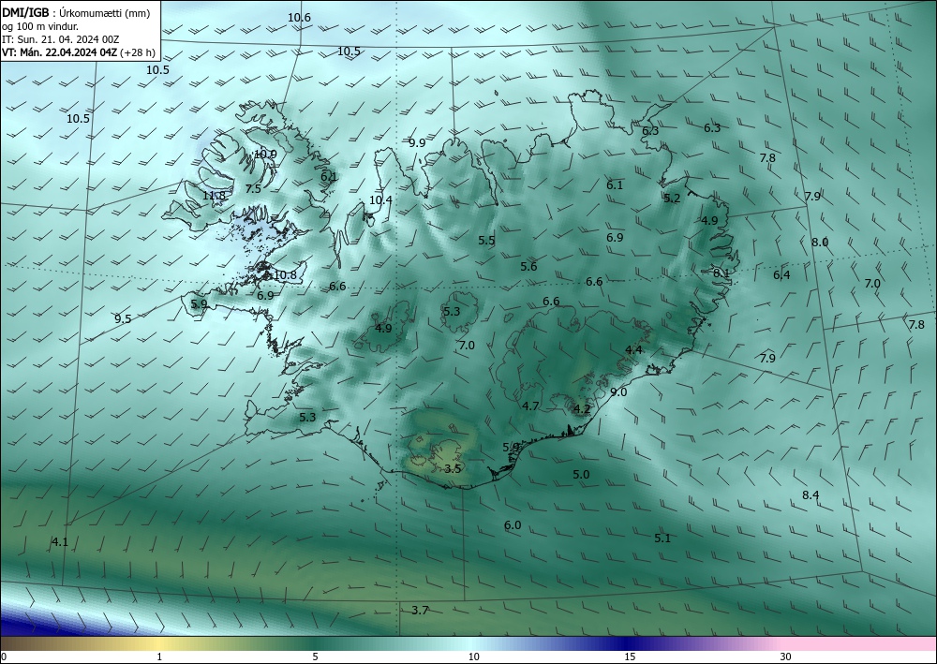The height and width of the screenshot is (664, 937).
Task: Click the 8.4 value in the southeast sea
Action: (x=811, y=495)
